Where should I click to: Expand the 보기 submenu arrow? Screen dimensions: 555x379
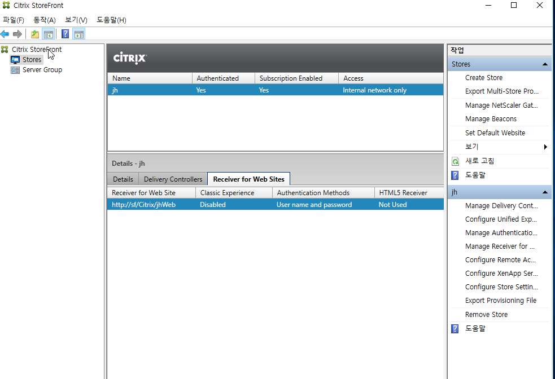[x=545, y=147]
